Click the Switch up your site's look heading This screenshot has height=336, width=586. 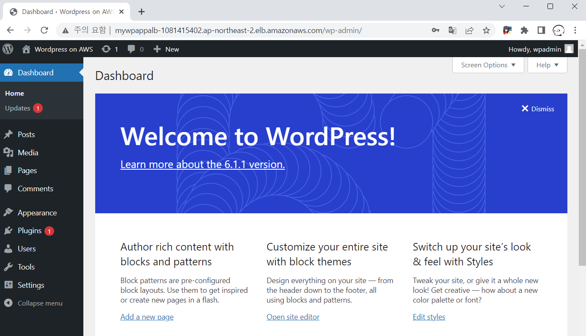click(x=472, y=254)
